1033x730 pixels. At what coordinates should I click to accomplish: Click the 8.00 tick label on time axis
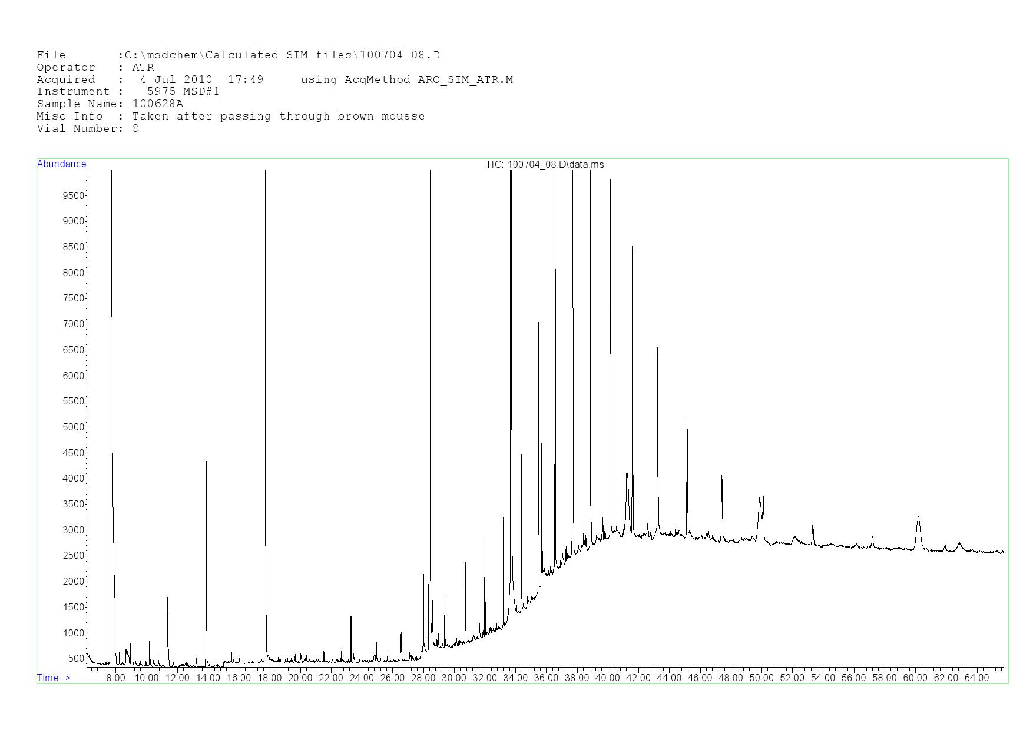115,678
